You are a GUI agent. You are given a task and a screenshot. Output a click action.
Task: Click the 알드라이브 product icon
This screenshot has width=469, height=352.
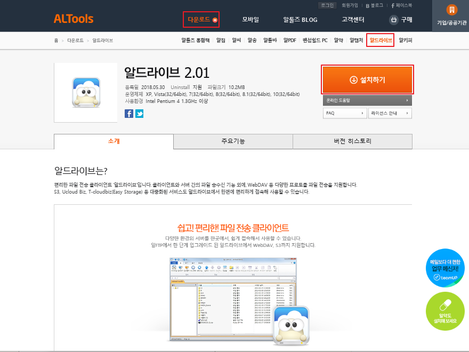pyautogui.click(x=86, y=92)
